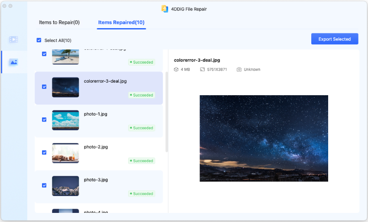Click the Export Selected button

click(x=335, y=39)
